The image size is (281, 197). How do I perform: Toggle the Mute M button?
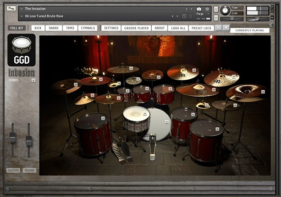[x=216, y=17]
